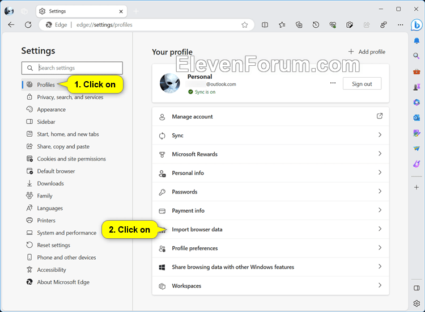This screenshot has width=425, height=312.
Task: Click the plus to customize sidebar
Action: [x=416, y=187]
